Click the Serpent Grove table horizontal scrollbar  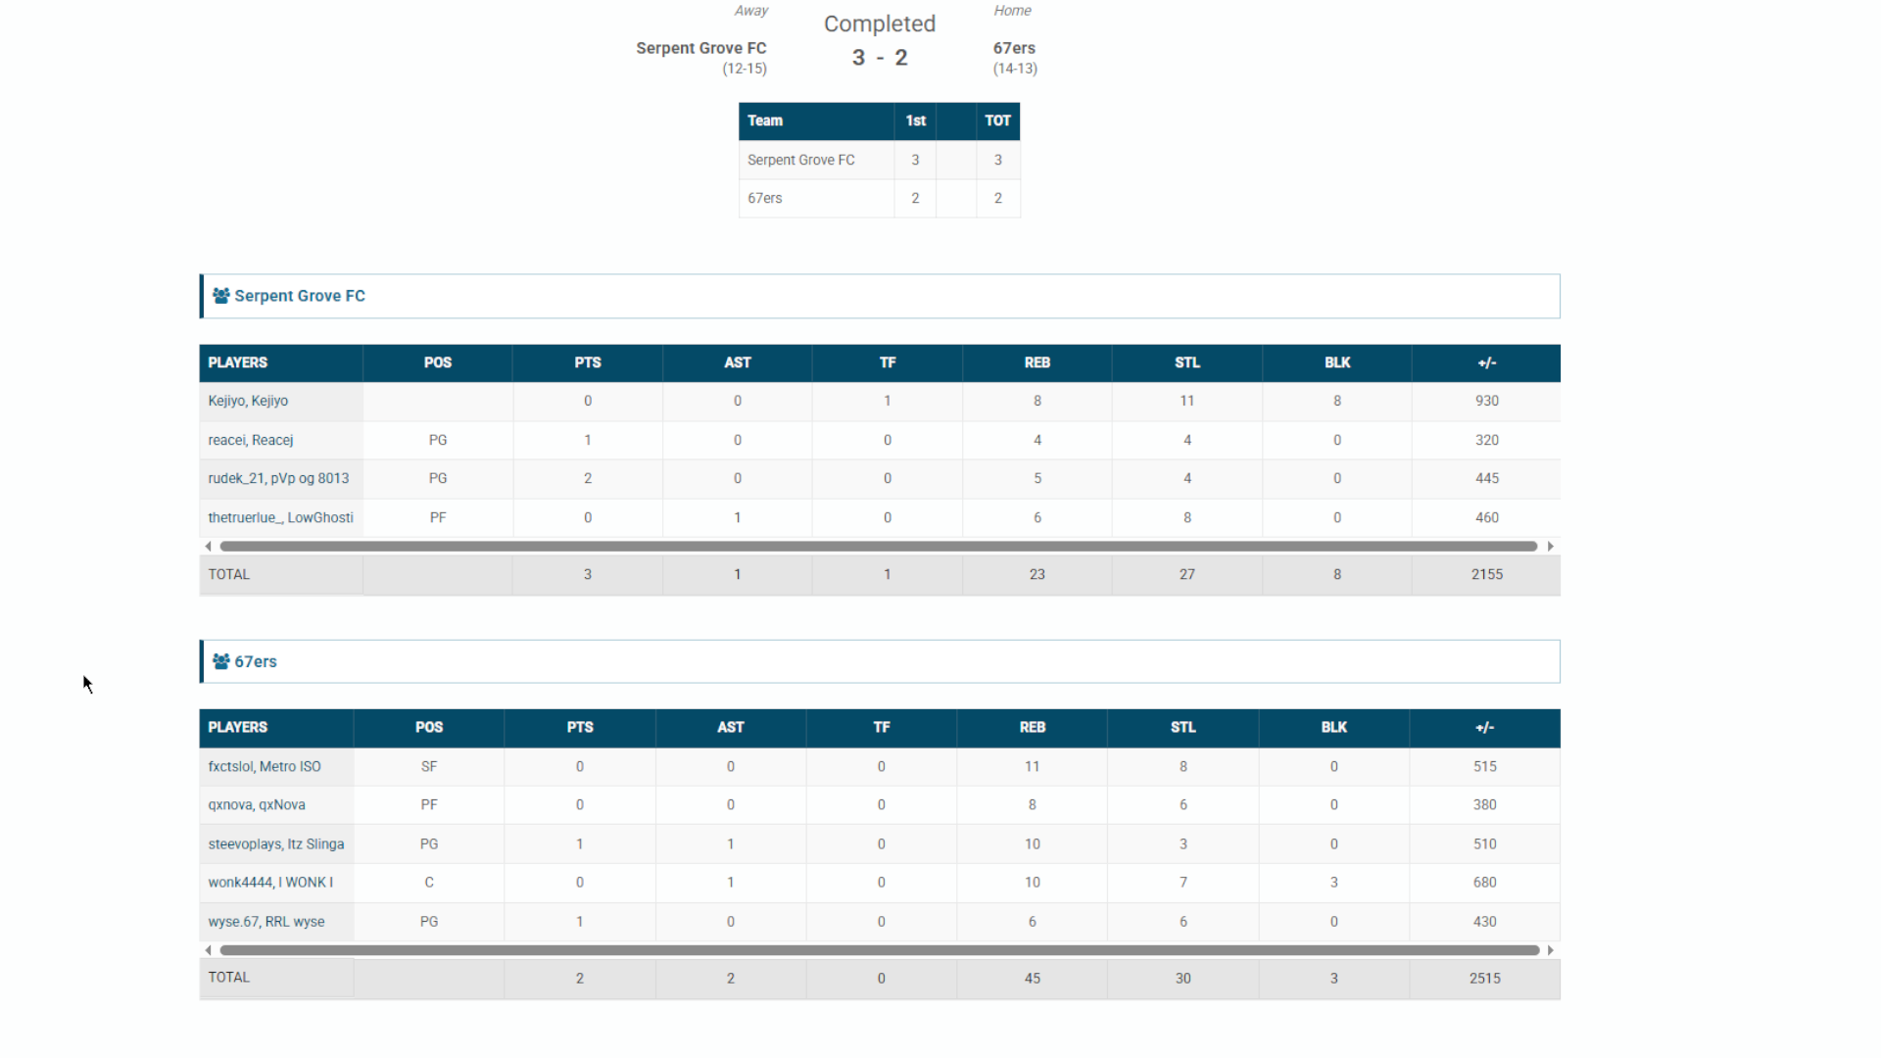878,547
